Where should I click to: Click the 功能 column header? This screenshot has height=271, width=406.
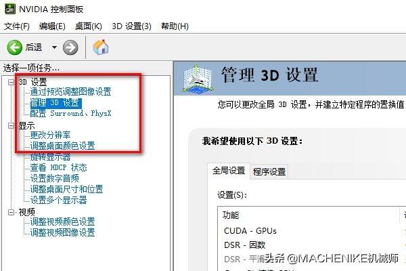click(x=309, y=215)
